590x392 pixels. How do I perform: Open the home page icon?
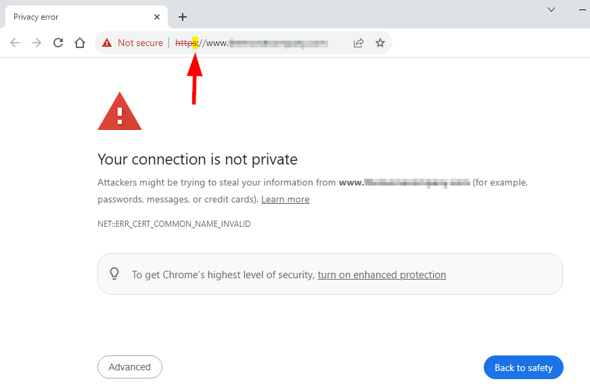pyautogui.click(x=80, y=43)
